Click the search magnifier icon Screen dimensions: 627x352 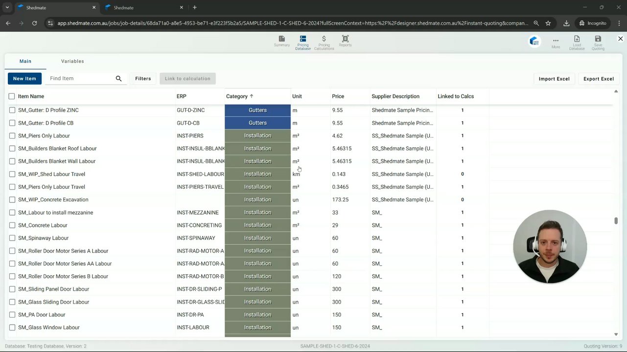[118, 78]
